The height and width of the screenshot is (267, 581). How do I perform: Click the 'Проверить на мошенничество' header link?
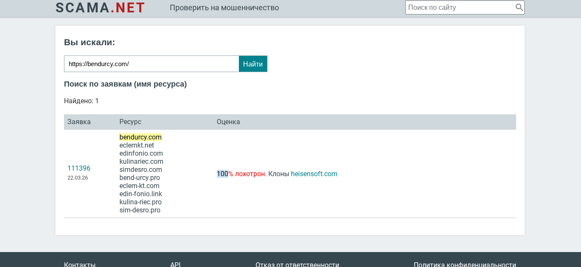point(224,8)
